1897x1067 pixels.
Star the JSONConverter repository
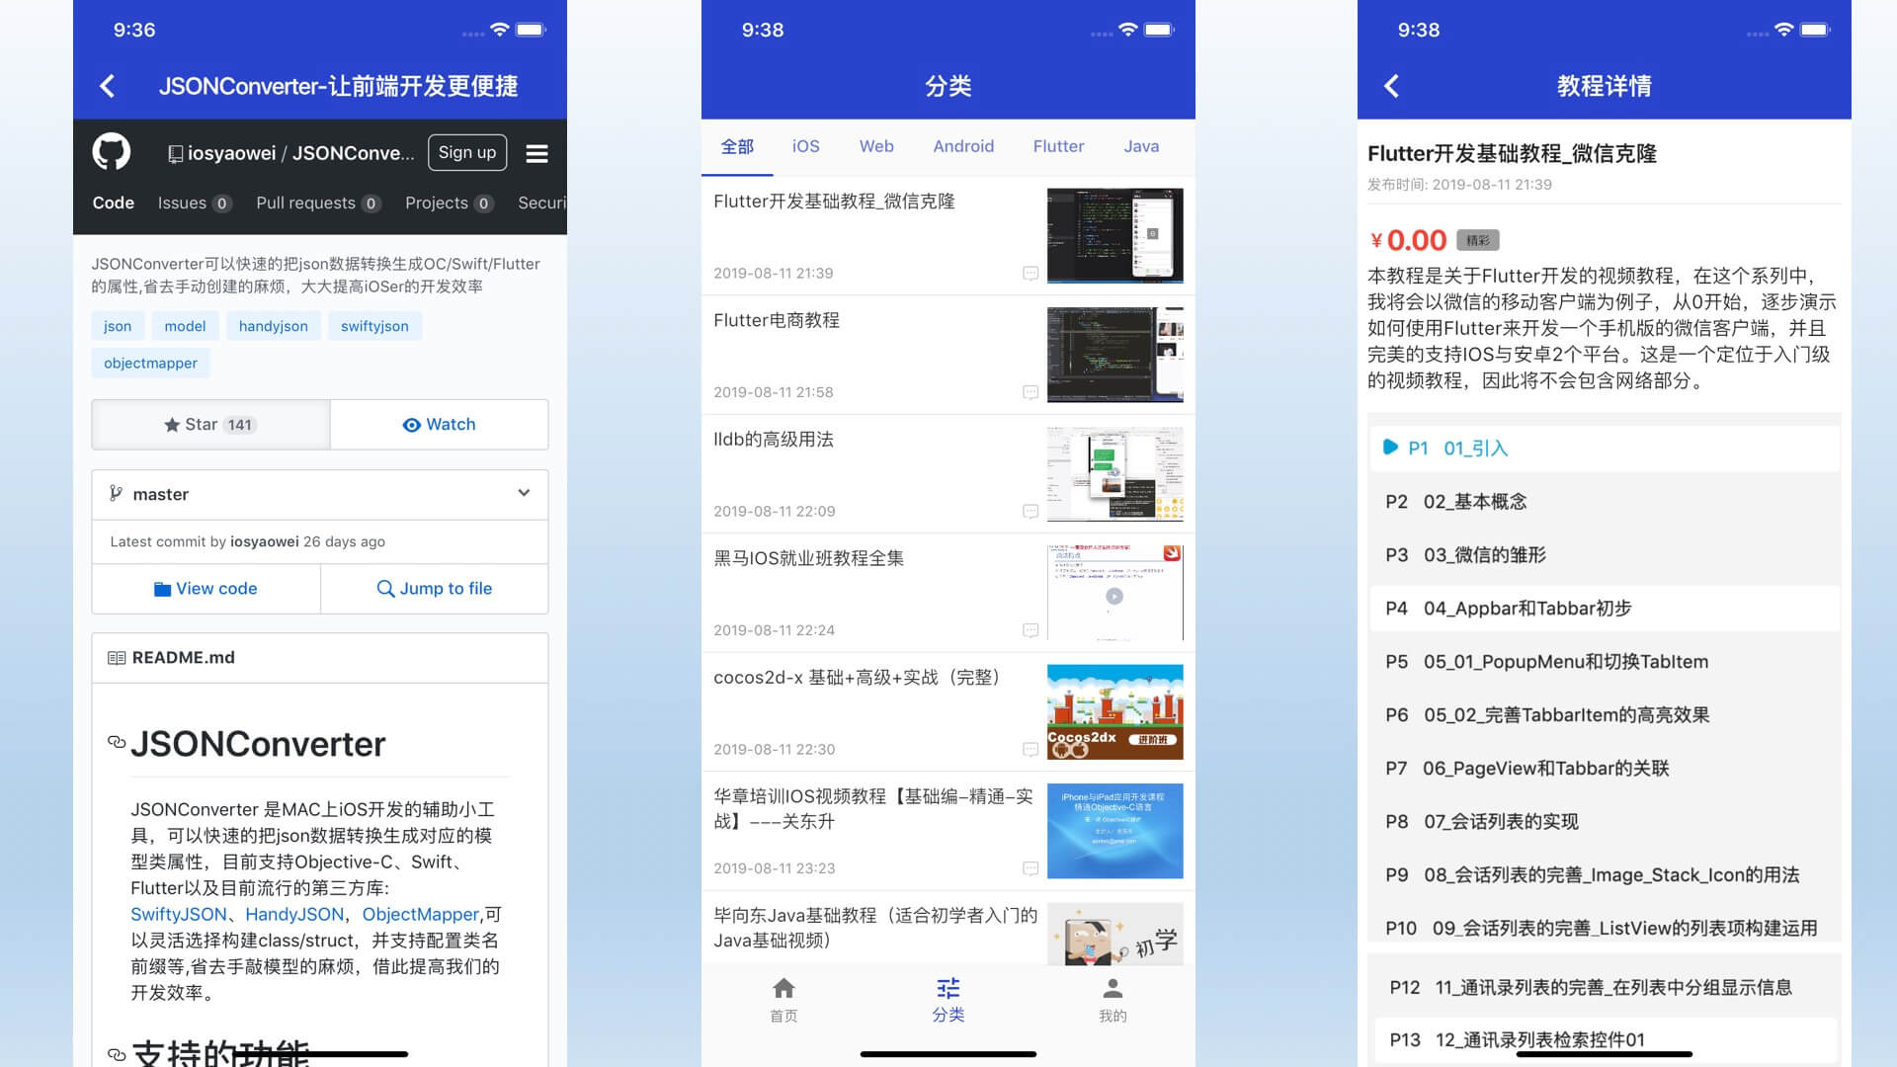pyautogui.click(x=210, y=425)
